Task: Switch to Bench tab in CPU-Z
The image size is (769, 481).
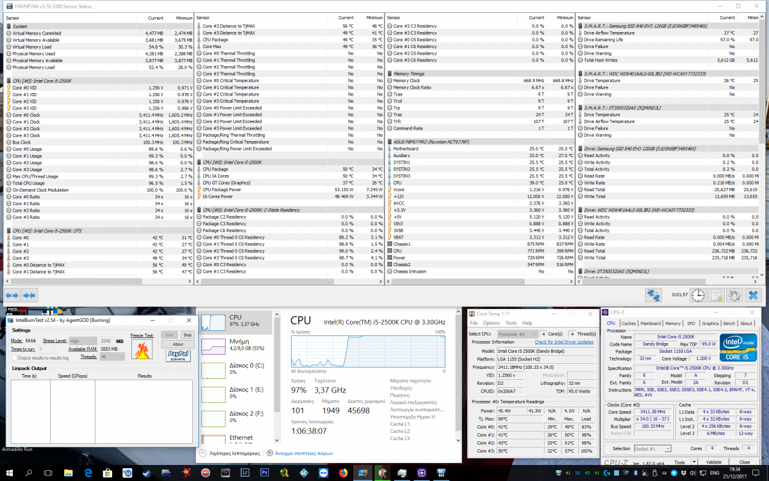Action: (729, 323)
